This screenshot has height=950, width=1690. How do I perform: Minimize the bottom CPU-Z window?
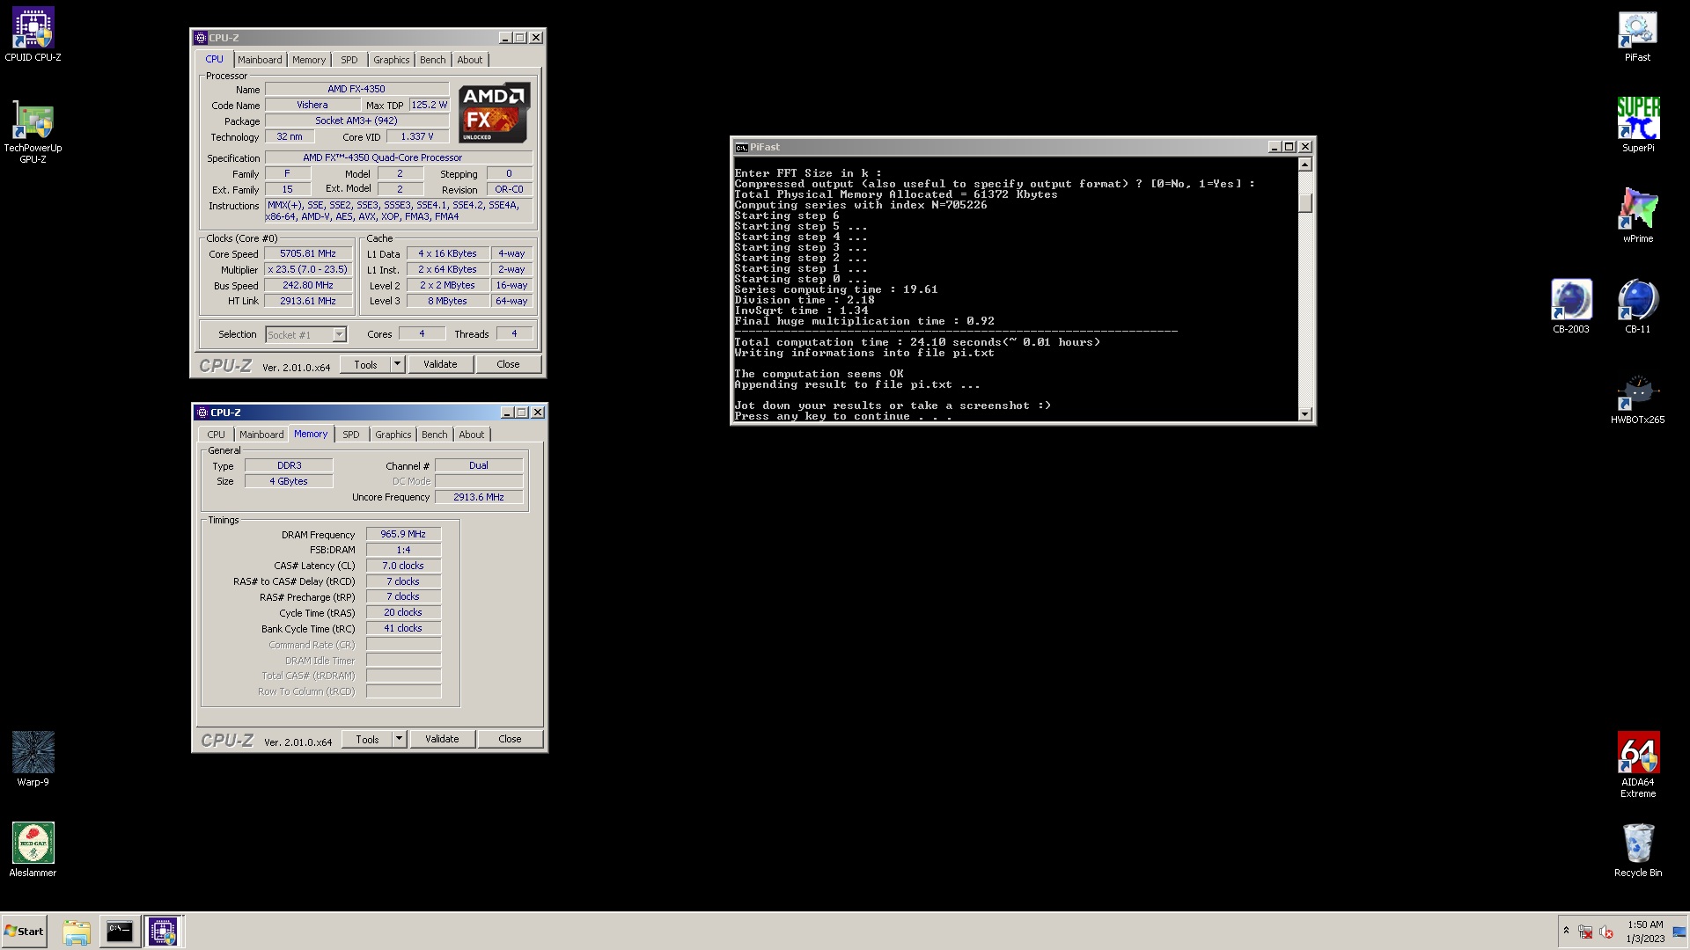click(x=507, y=413)
